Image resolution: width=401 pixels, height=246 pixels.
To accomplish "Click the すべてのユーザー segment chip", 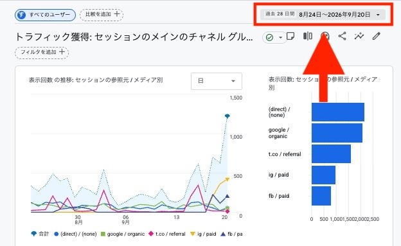I will point(45,15).
